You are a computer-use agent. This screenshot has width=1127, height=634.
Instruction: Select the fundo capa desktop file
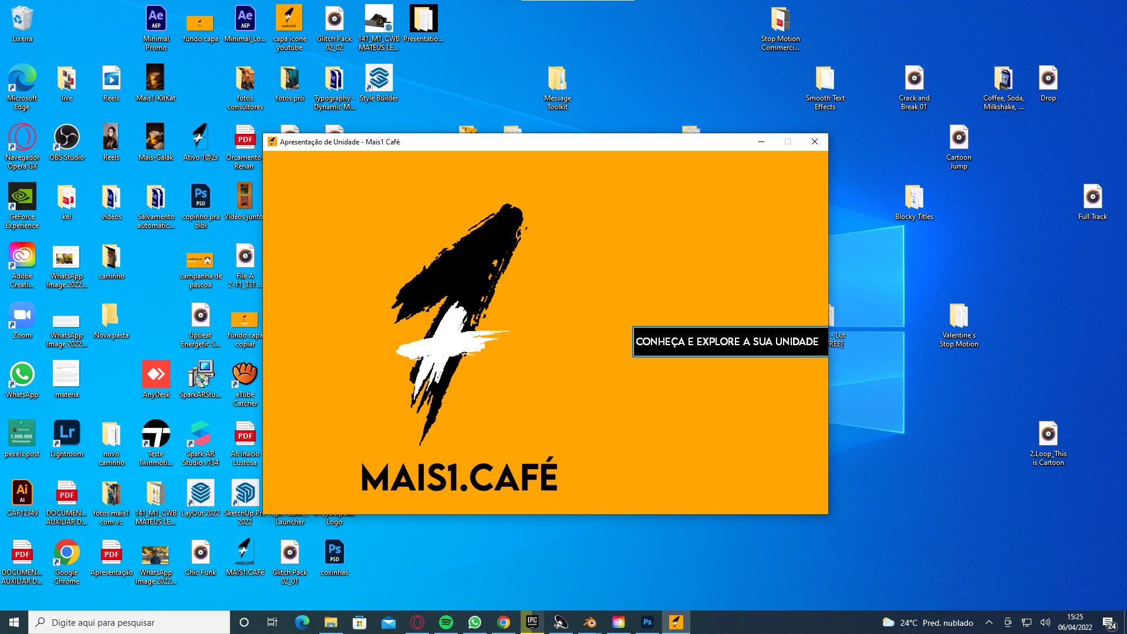200,28
